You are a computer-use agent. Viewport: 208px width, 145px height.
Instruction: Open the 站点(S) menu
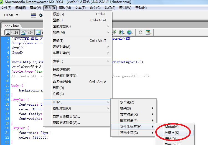(x=110, y=8)
